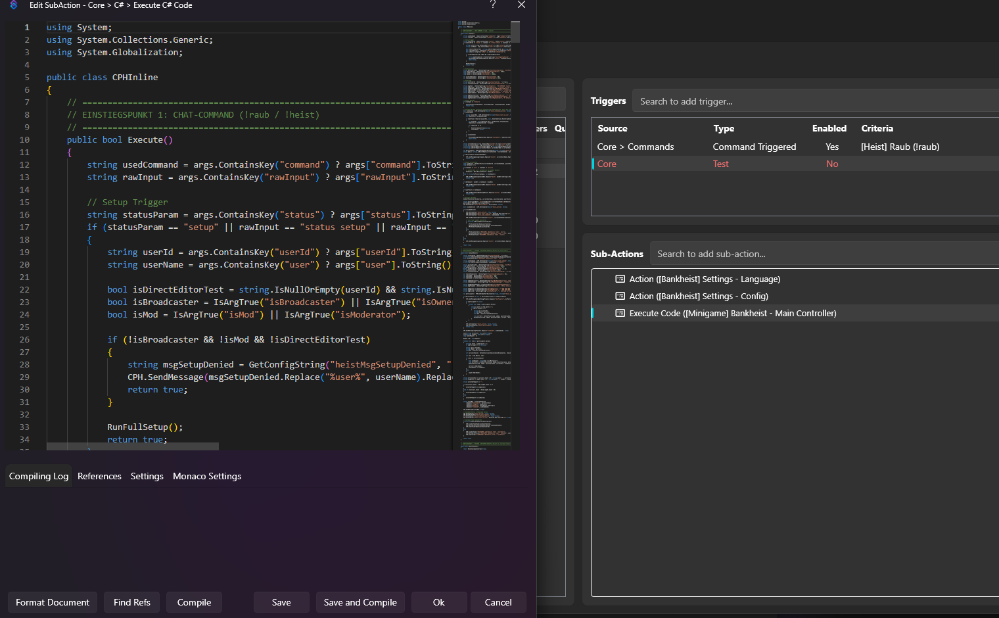
Task: Show the Monaco Settings tab
Action: click(x=207, y=476)
